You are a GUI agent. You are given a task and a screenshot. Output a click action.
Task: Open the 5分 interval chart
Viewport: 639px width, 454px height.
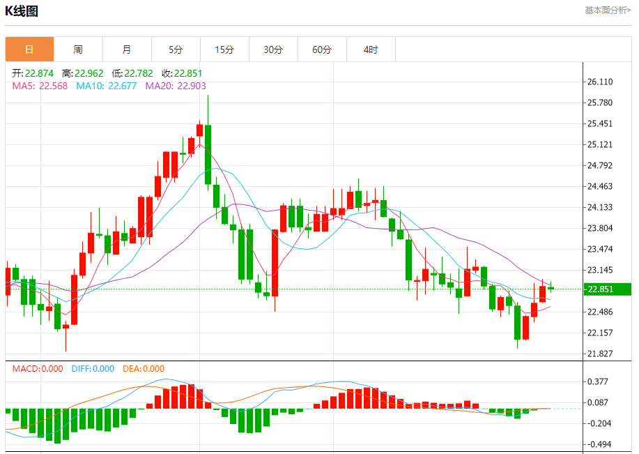pyautogui.click(x=176, y=50)
